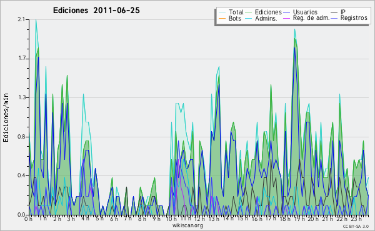The width and height of the screenshot is (375, 231).
Task: Open the wikiscan.org source text
Action: pyautogui.click(x=187, y=225)
